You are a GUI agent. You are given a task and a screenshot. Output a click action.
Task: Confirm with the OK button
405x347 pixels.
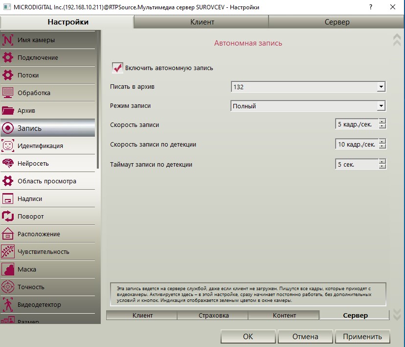pos(248,336)
